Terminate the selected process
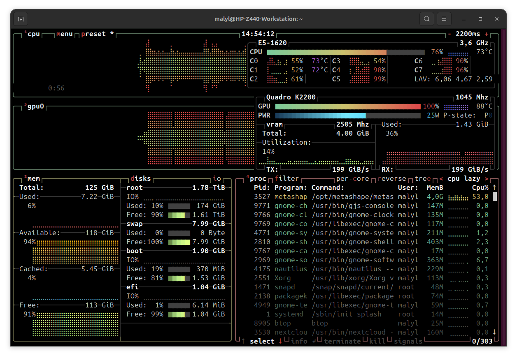This screenshot has height=358, width=517. coord(342,341)
